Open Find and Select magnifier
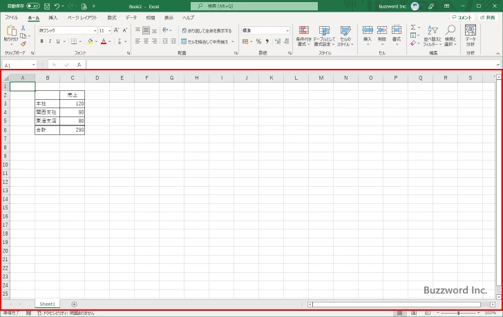Screen dimensions: 503x317 tap(450, 36)
